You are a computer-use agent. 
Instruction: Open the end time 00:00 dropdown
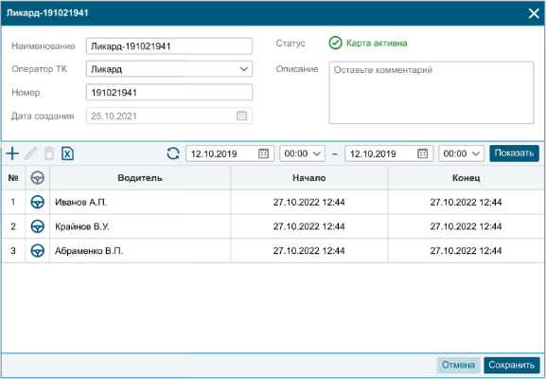(x=462, y=153)
